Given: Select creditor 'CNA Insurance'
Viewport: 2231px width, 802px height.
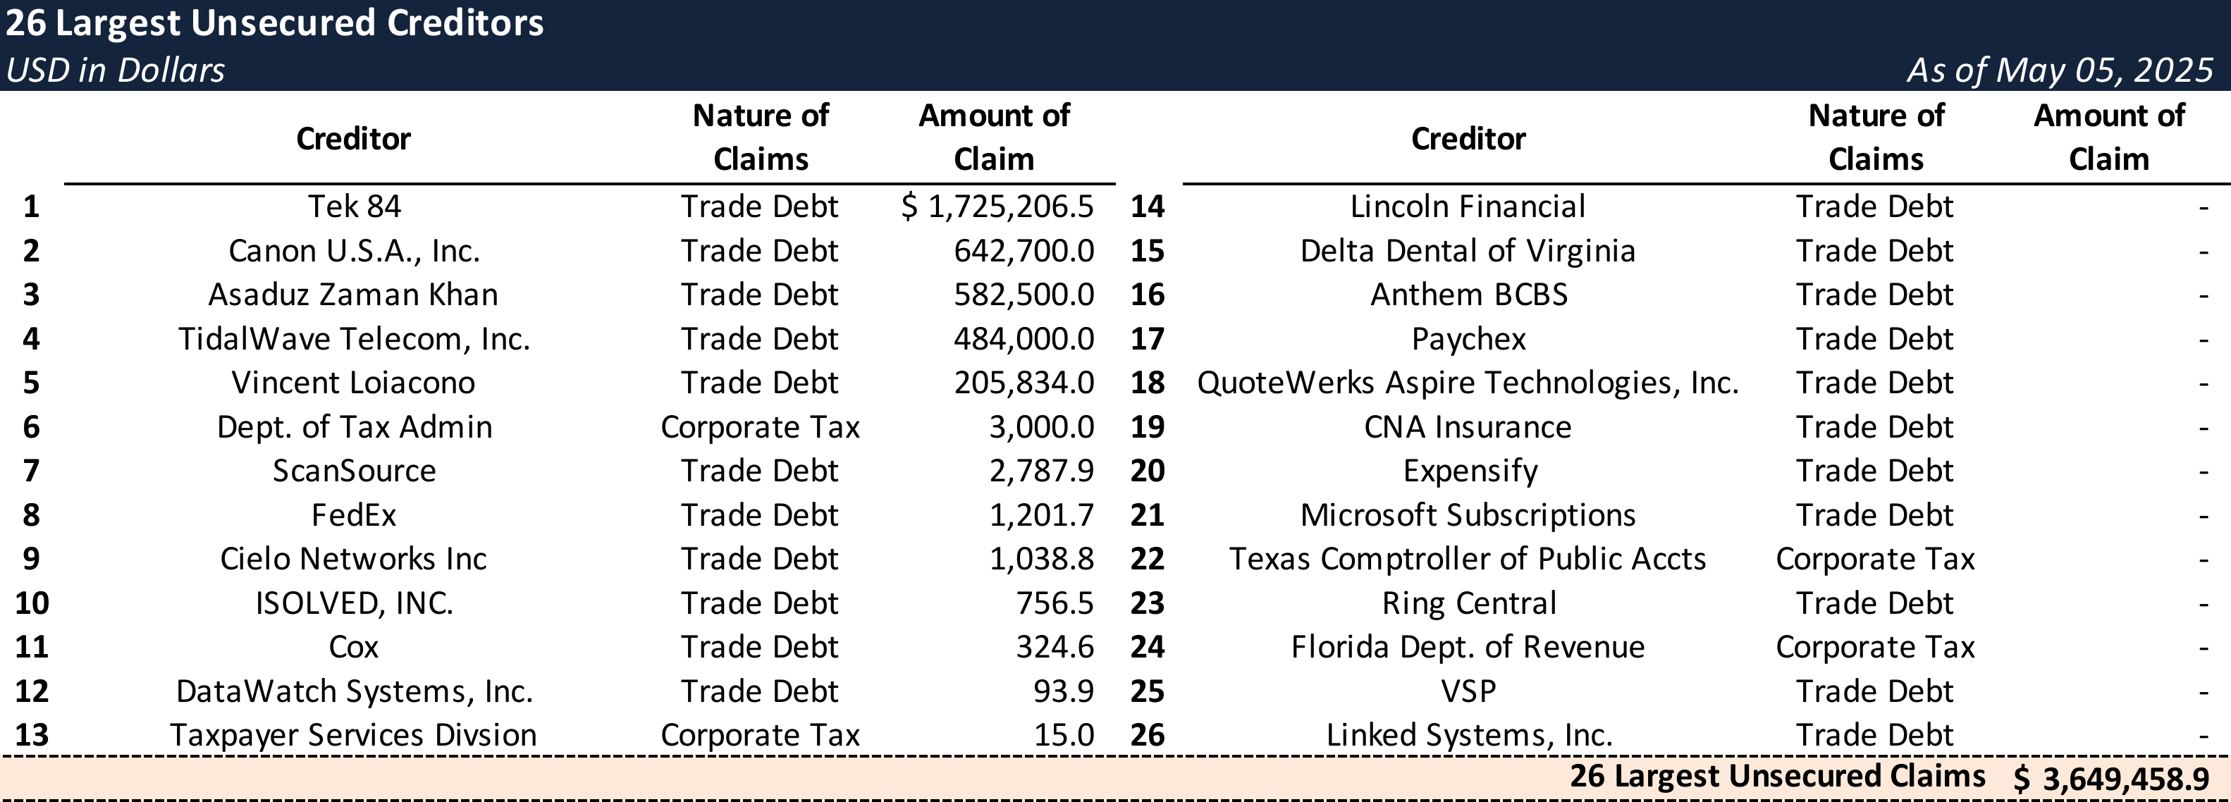Looking at the screenshot, I should click(1468, 427).
